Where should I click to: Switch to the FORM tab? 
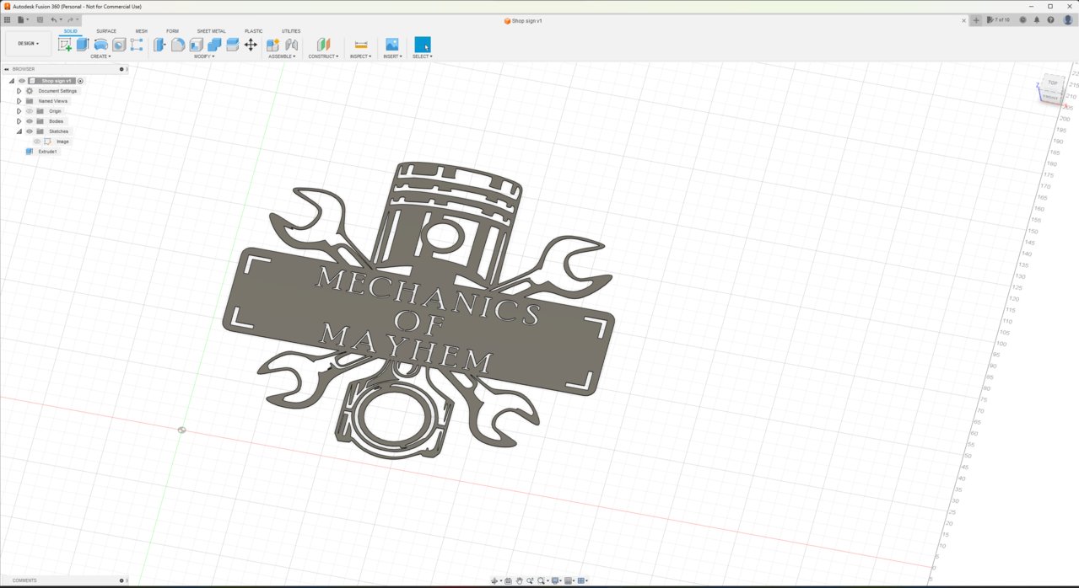(x=172, y=31)
